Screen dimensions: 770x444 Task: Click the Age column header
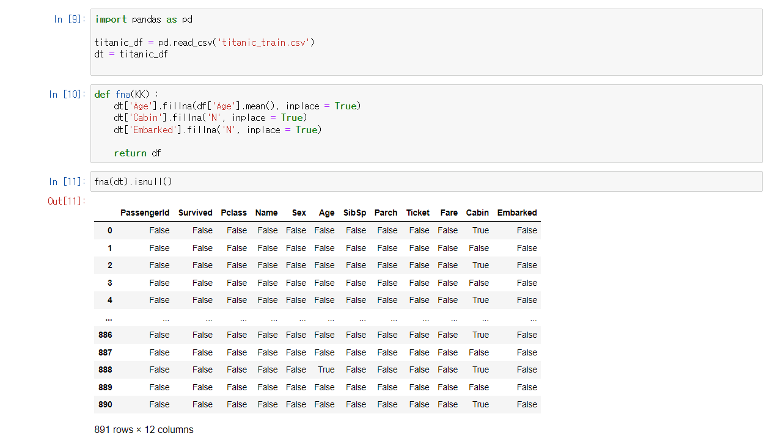click(x=326, y=213)
